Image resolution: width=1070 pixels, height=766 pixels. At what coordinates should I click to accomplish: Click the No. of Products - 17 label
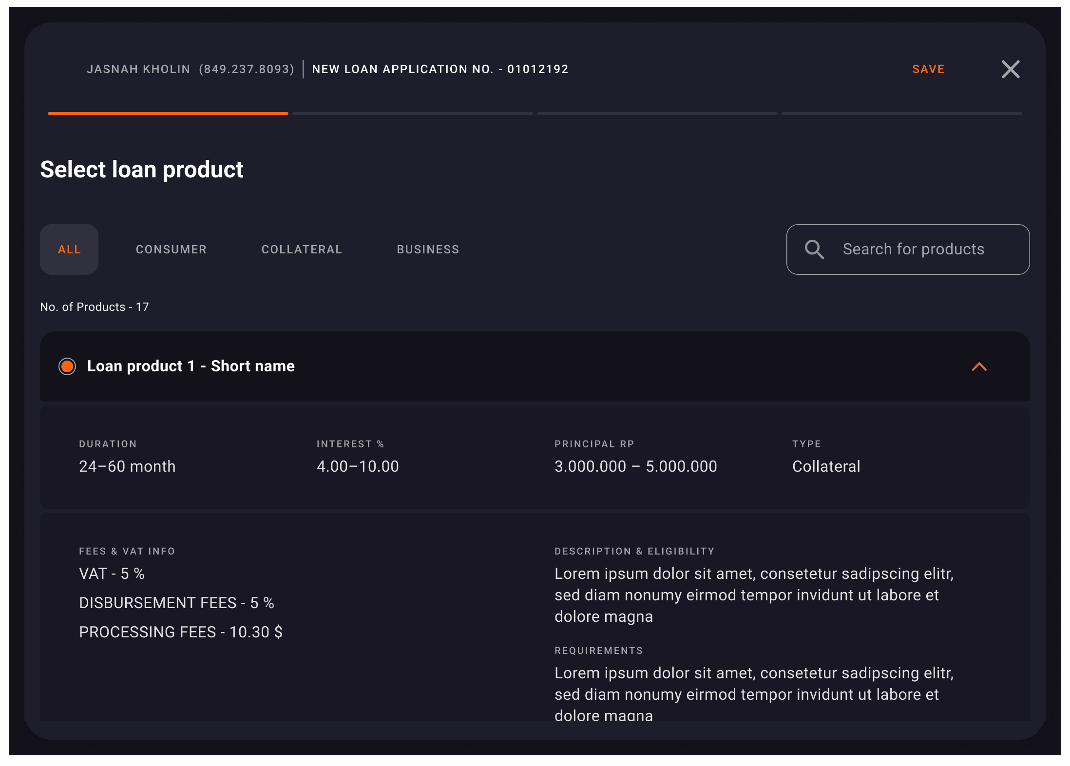pyautogui.click(x=95, y=307)
